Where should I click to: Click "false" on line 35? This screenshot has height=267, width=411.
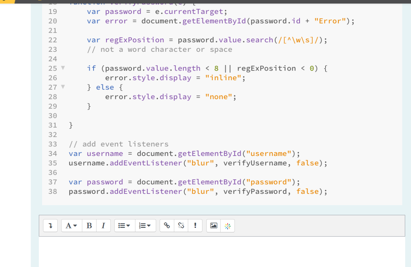click(307, 163)
